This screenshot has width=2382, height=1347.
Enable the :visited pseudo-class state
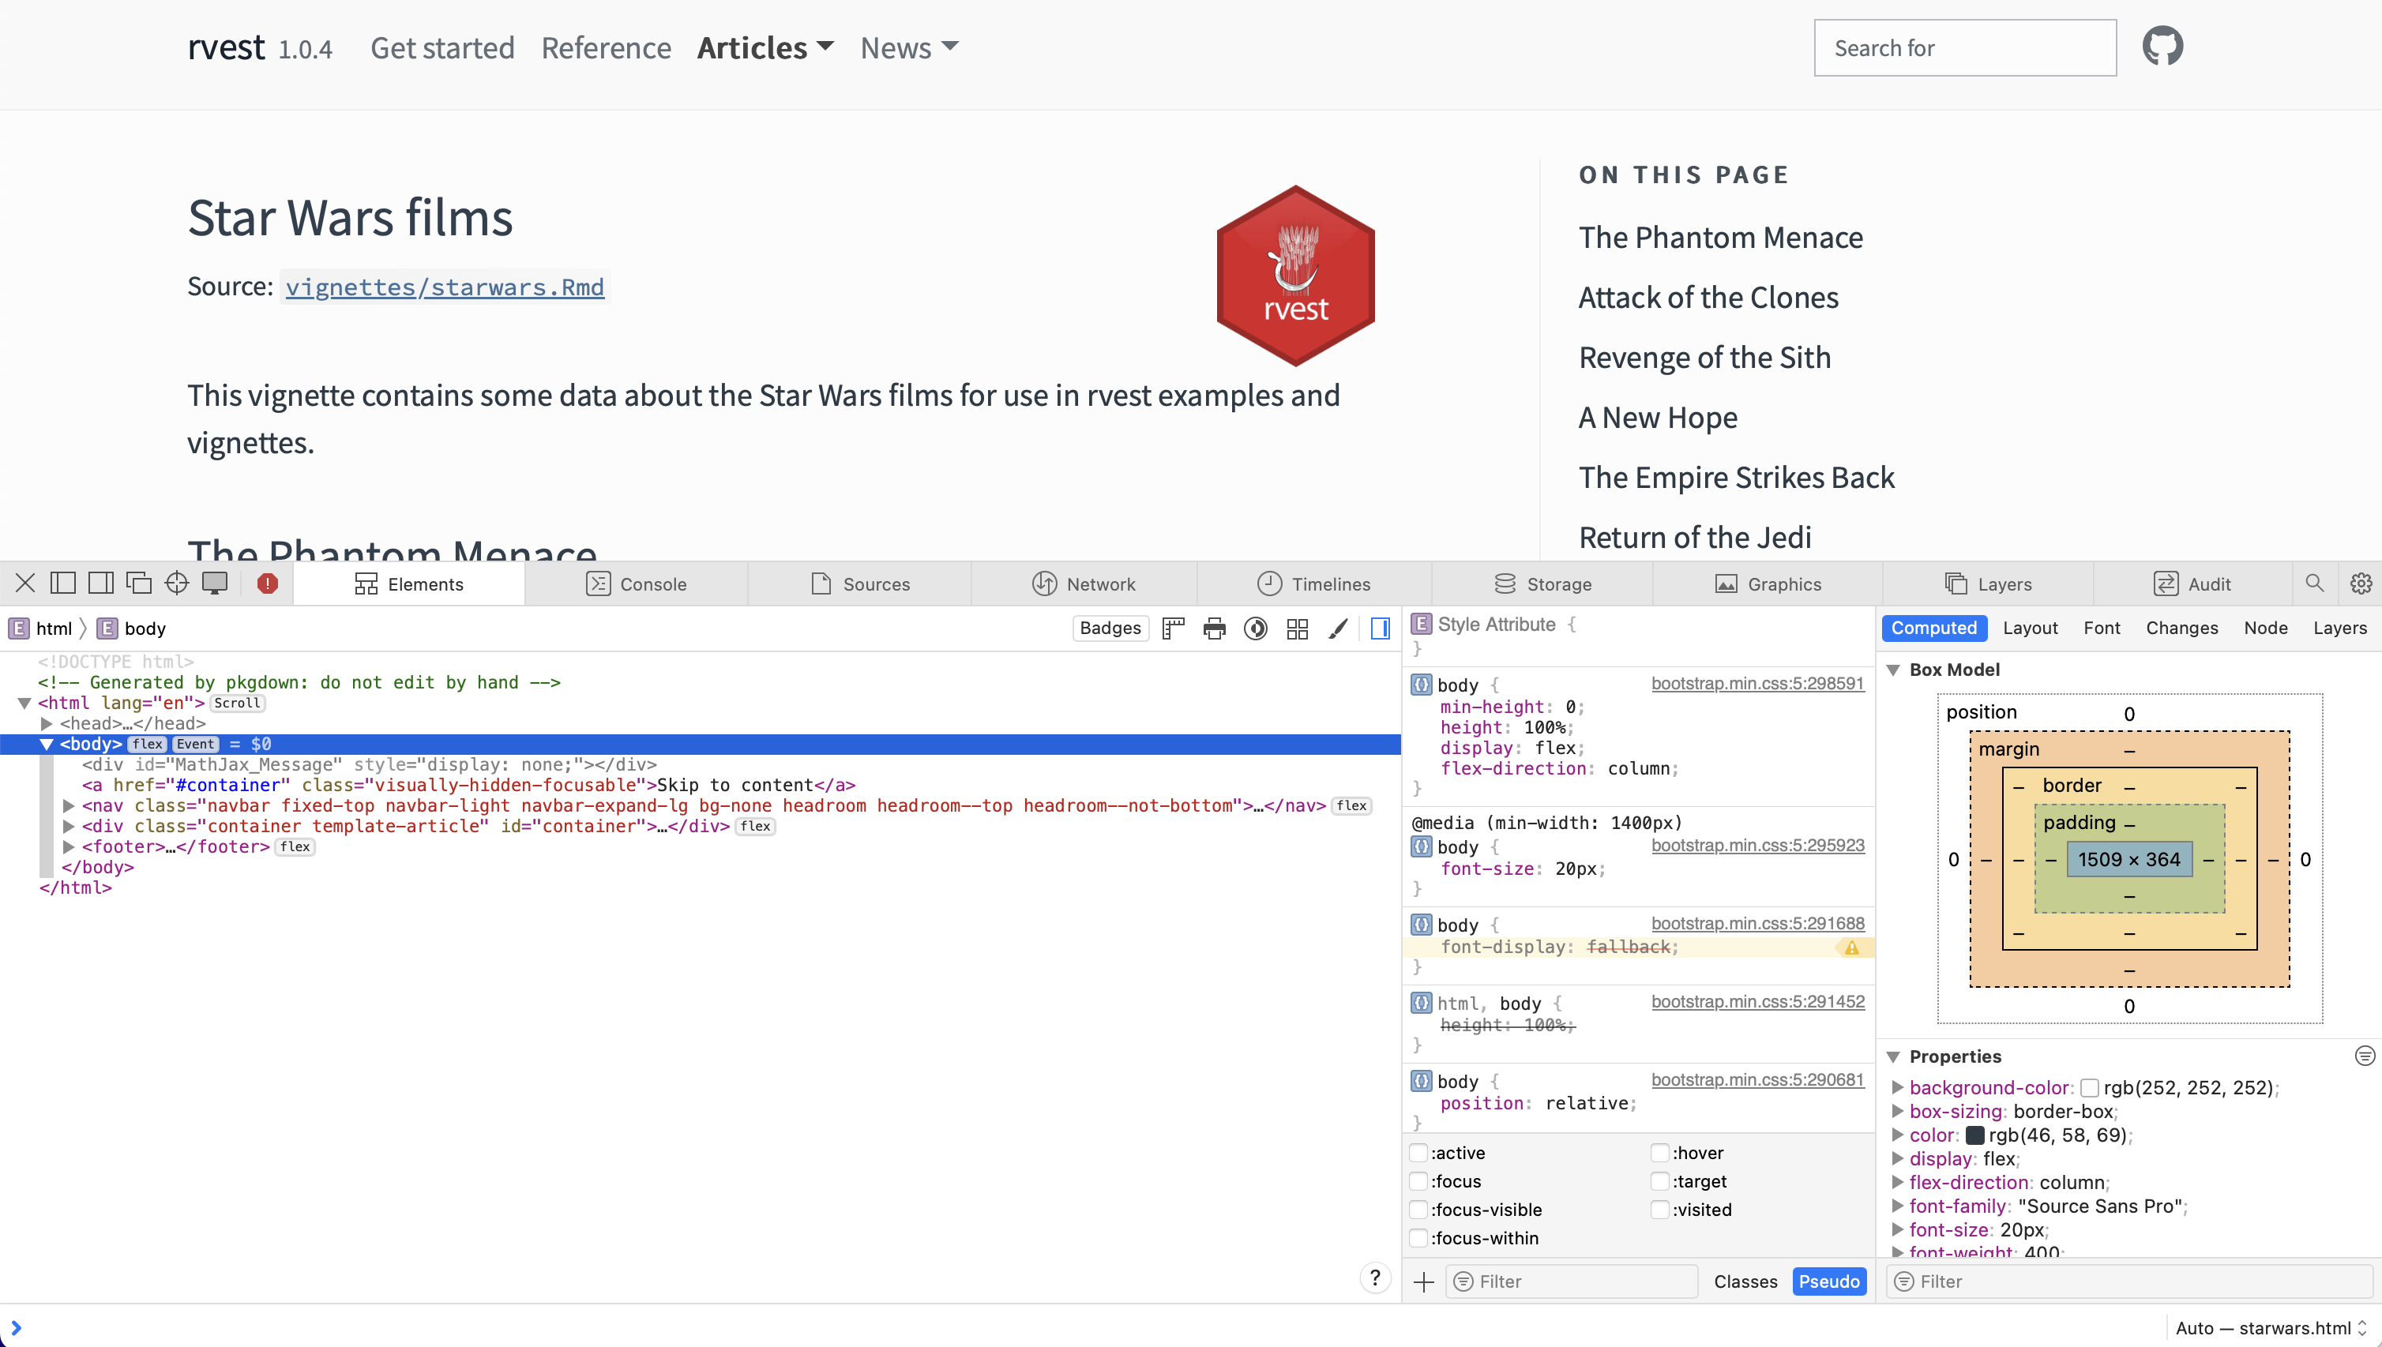coord(1660,1209)
